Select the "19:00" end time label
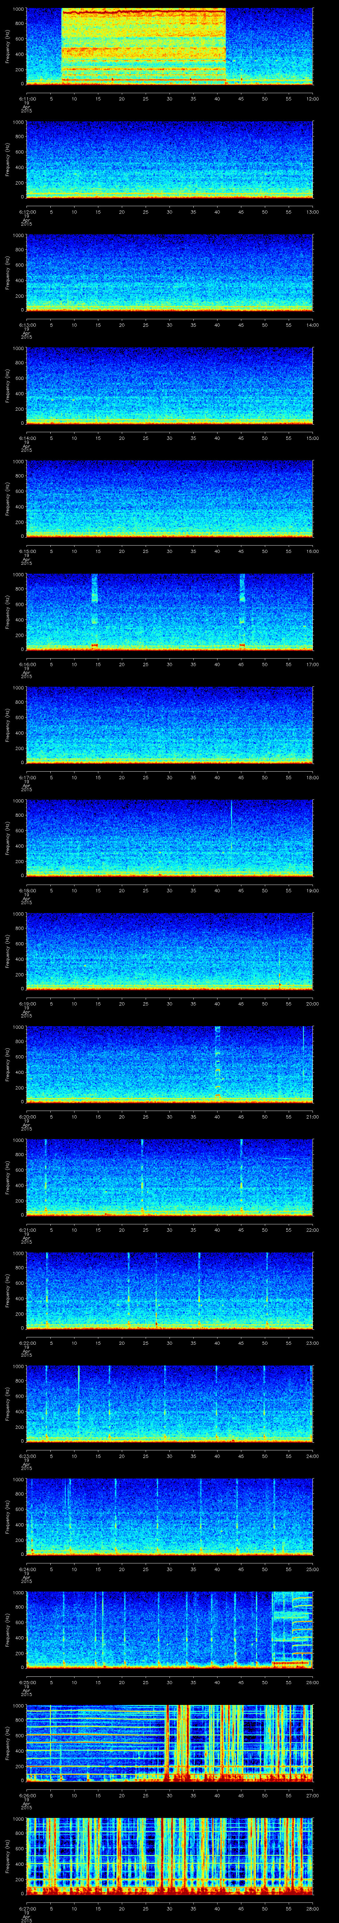This screenshot has height=1923, width=339. coord(312,890)
